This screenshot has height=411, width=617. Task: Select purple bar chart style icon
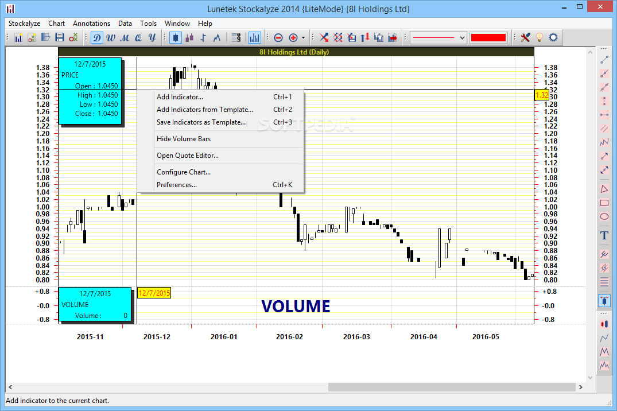click(x=189, y=38)
